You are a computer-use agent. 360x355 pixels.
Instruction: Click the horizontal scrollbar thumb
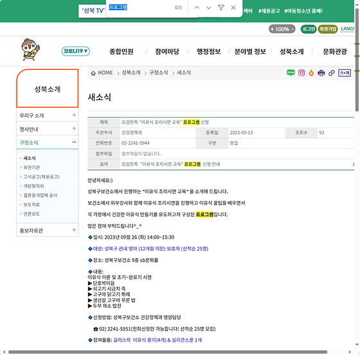tap(168, 352)
